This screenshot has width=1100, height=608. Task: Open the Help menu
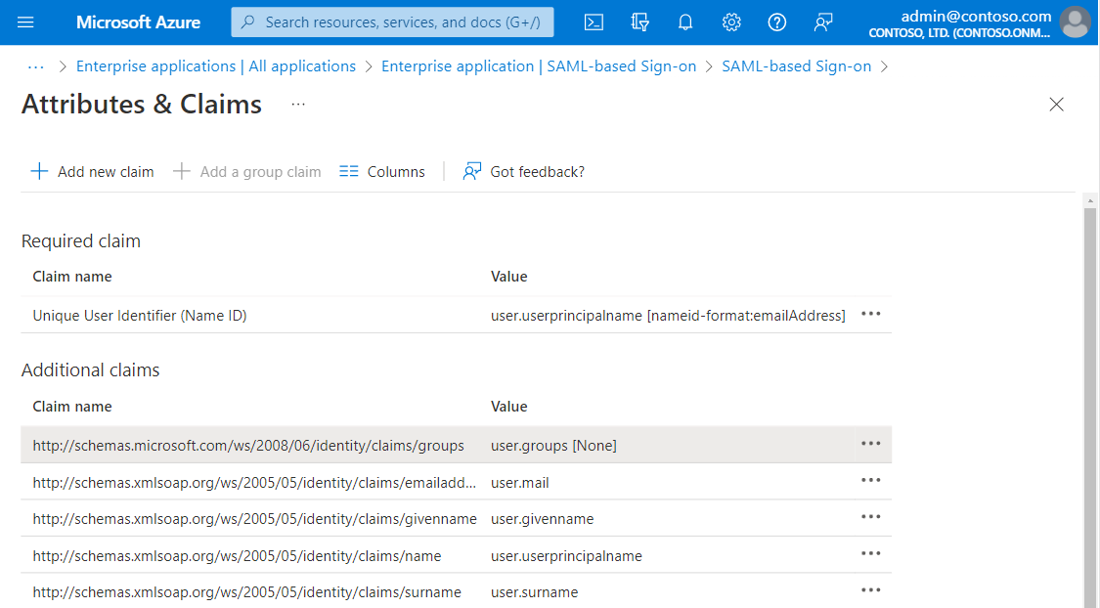click(776, 22)
